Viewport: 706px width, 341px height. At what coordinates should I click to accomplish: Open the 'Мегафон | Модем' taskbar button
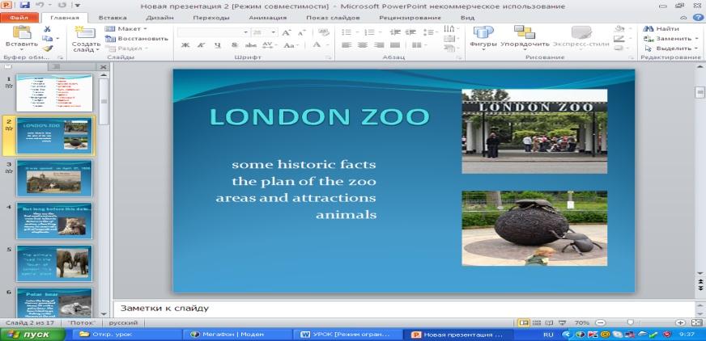[236, 335]
